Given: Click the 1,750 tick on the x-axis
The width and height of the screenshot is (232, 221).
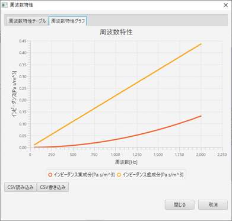Looking at the screenshot, I should pos(180,155).
